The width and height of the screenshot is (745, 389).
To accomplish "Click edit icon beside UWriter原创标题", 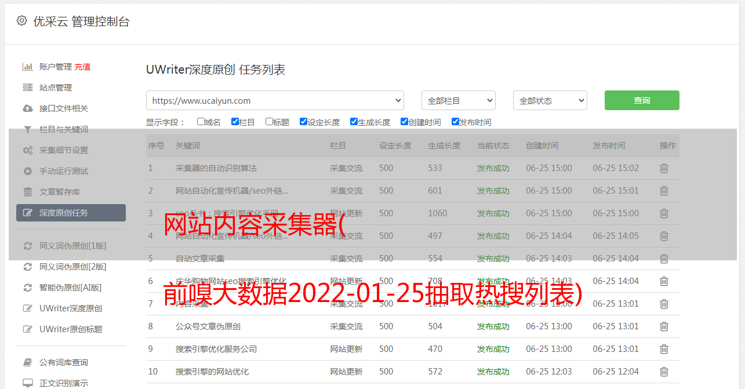I will 27,329.
